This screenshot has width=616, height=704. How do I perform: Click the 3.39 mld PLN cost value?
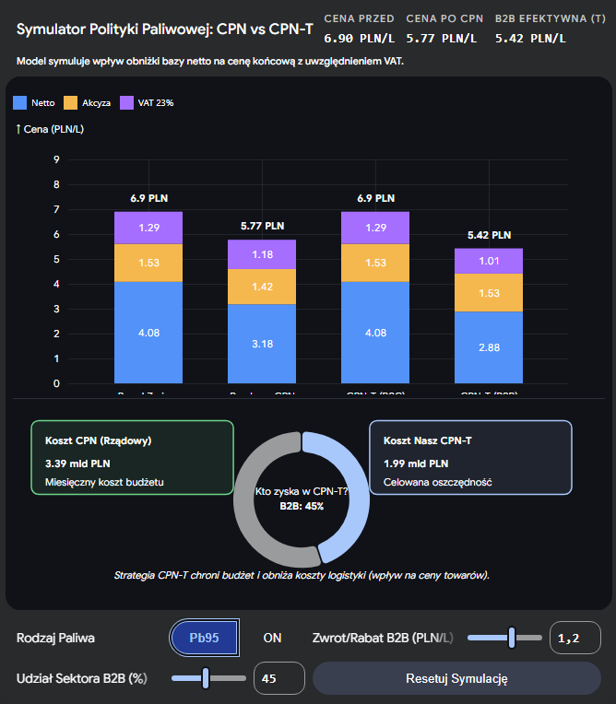pyautogui.click(x=77, y=463)
